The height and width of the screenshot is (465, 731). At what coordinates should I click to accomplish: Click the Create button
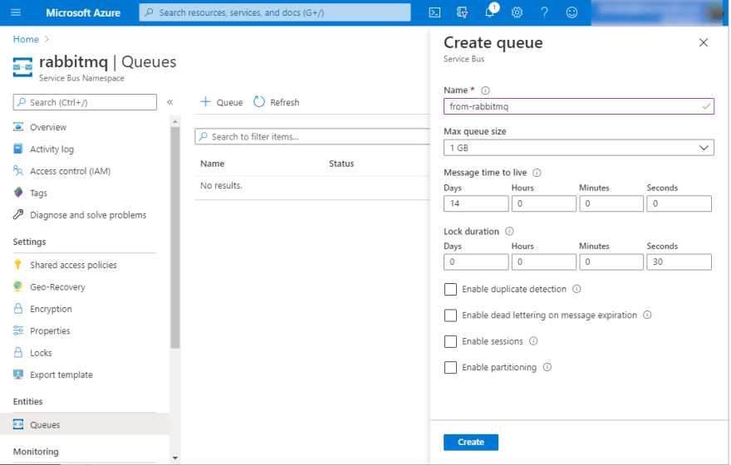pos(471,443)
